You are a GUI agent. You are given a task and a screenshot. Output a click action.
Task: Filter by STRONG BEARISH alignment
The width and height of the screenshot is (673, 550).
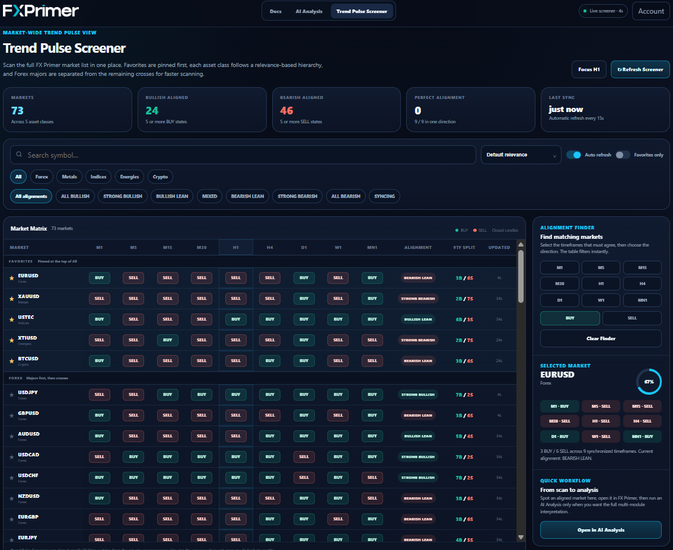297,196
